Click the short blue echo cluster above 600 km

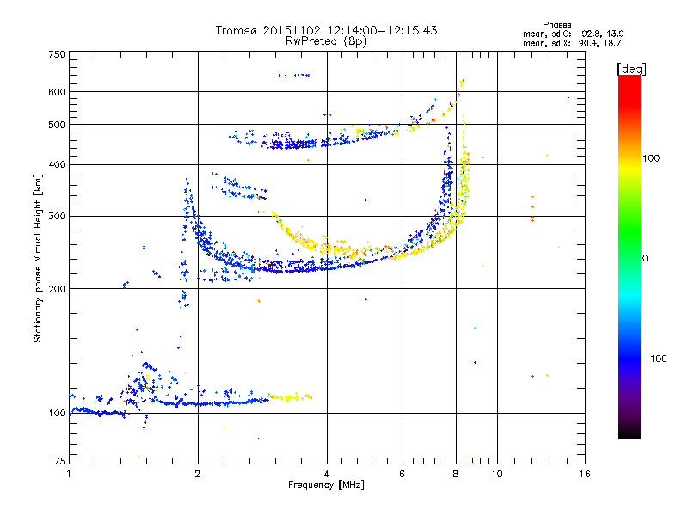(x=295, y=75)
